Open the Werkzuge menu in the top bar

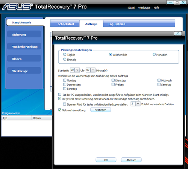(x=144, y=8)
